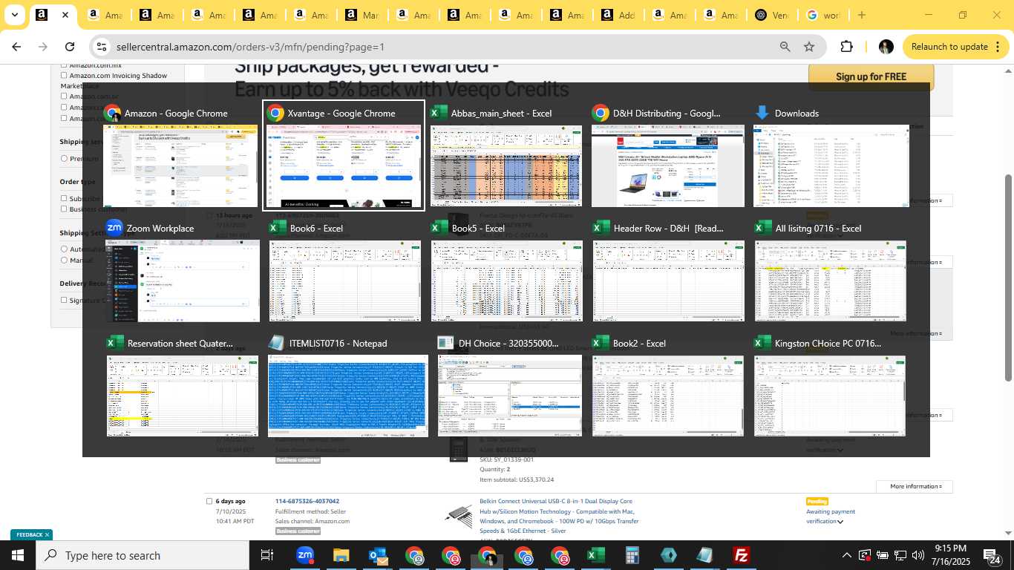This screenshot has width=1014, height=570.
Task: Close the active Amazon tab
Action: coord(65,15)
